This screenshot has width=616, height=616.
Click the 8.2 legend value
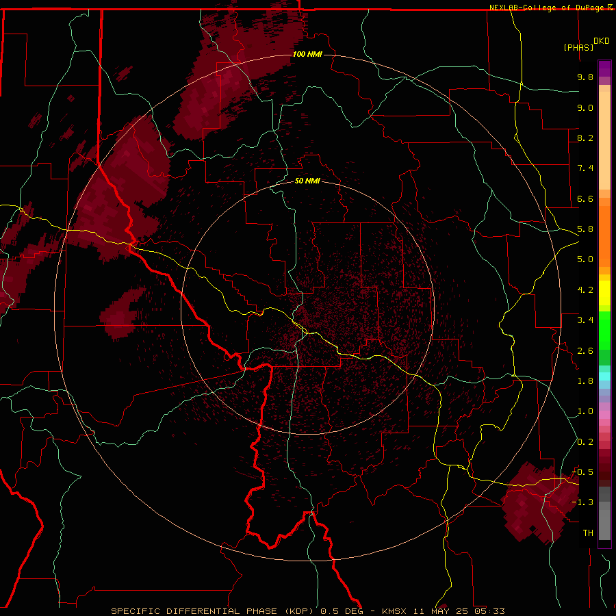pos(585,138)
